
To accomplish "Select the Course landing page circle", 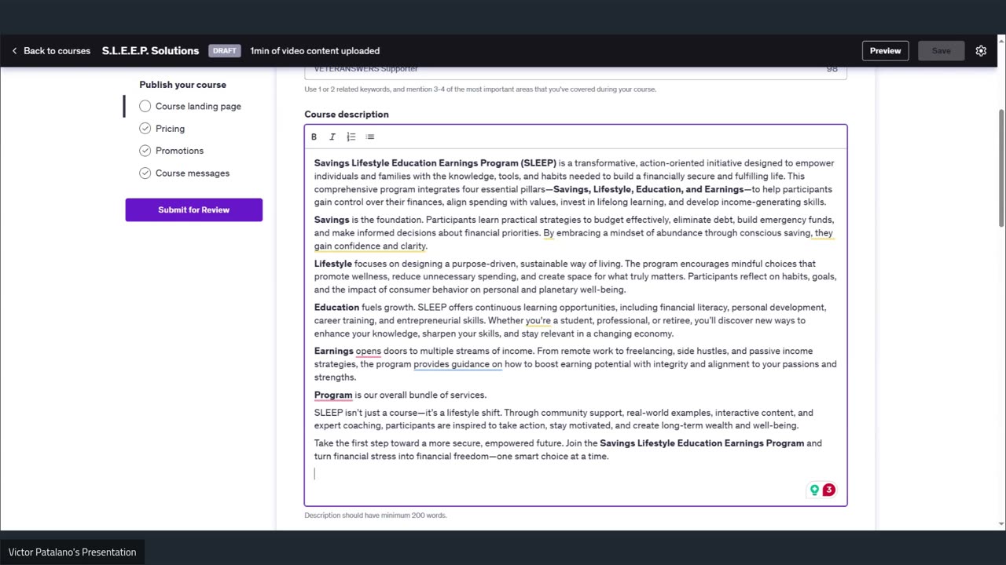I will coord(145,106).
